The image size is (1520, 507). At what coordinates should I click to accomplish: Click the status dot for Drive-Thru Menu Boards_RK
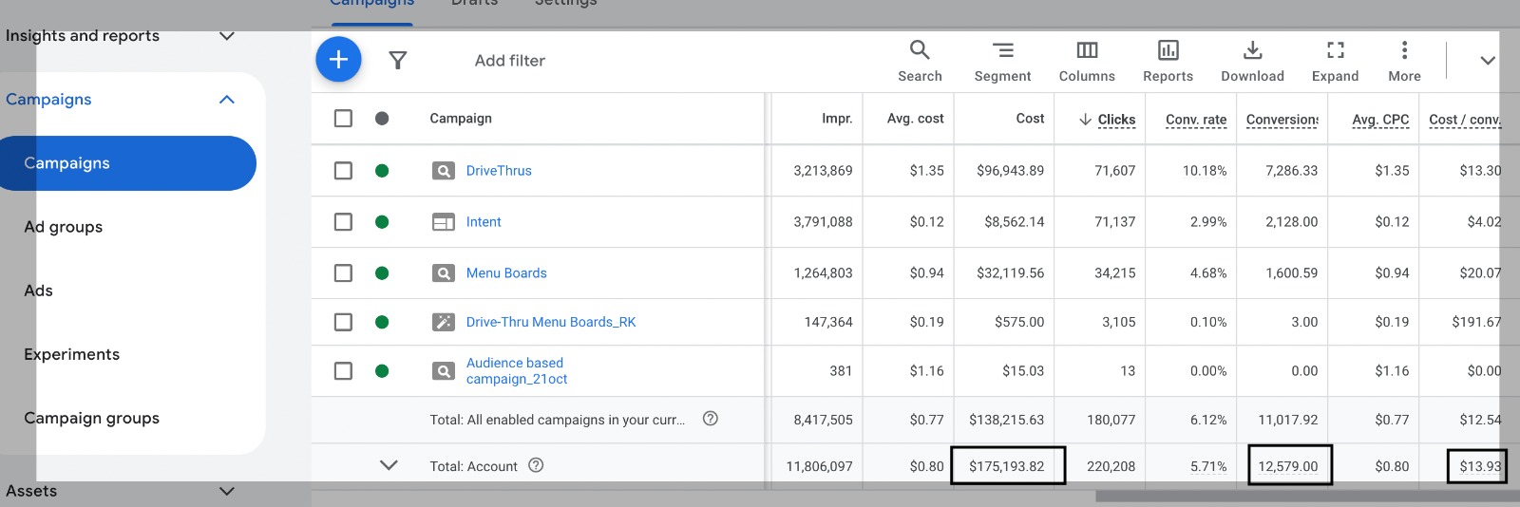[x=382, y=322]
